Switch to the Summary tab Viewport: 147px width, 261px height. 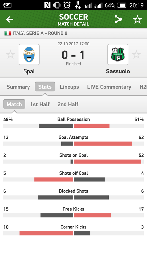point(18,87)
